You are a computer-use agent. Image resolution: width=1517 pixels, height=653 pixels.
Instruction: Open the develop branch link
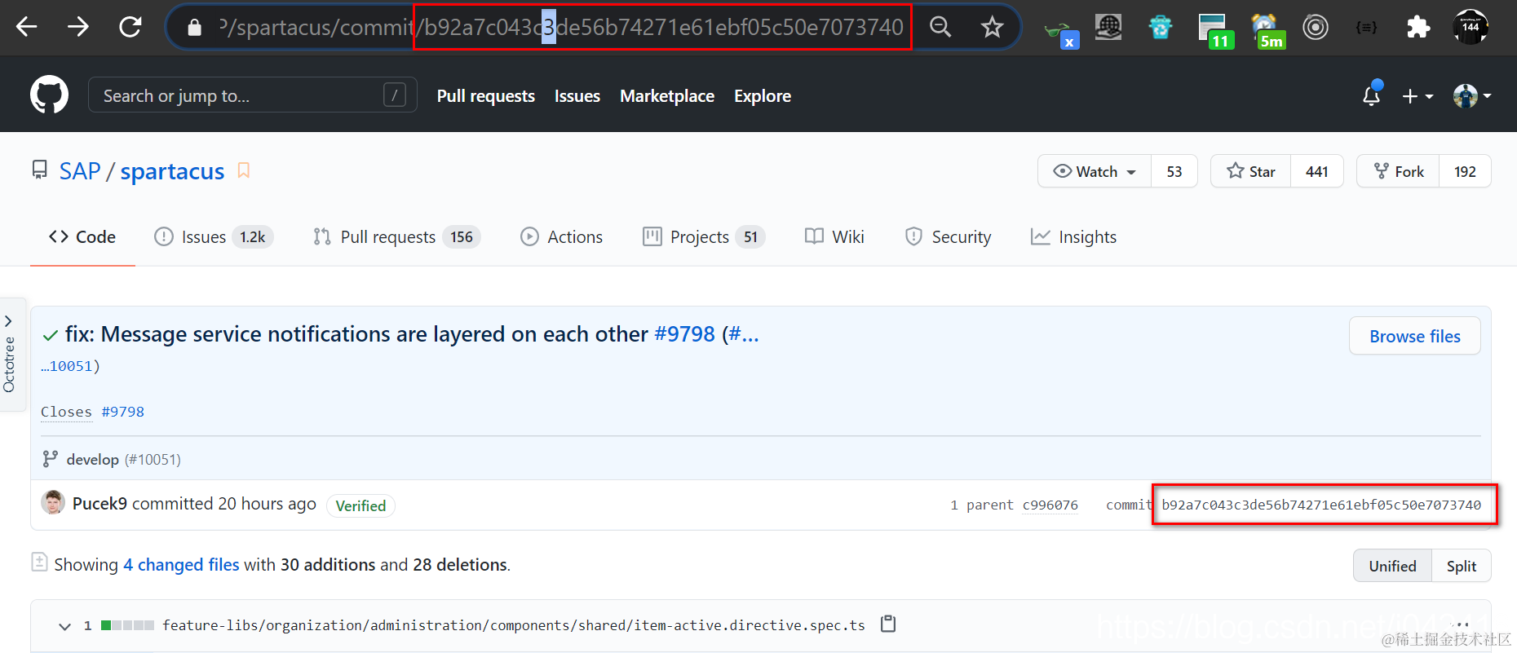point(92,460)
